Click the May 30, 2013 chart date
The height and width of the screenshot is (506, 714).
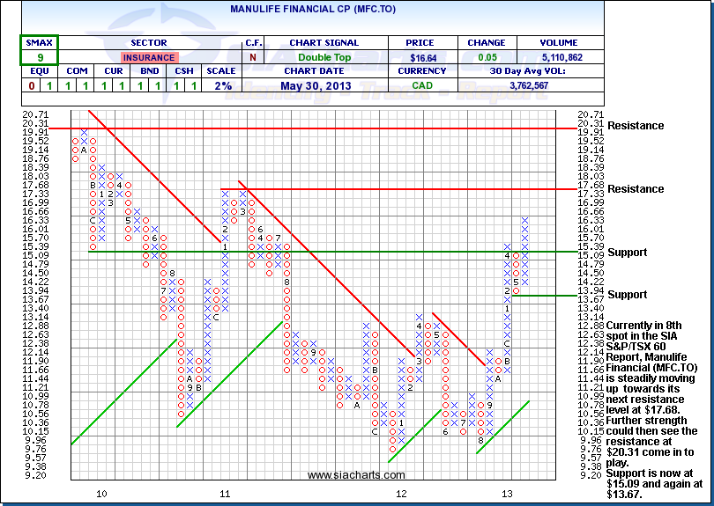point(323,86)
